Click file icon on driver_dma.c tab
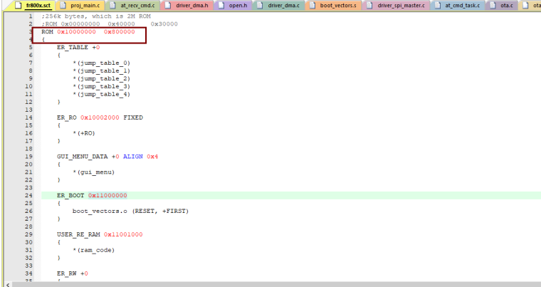The height and width of the screenshot is (287, 541). click(x=260, y=5)
